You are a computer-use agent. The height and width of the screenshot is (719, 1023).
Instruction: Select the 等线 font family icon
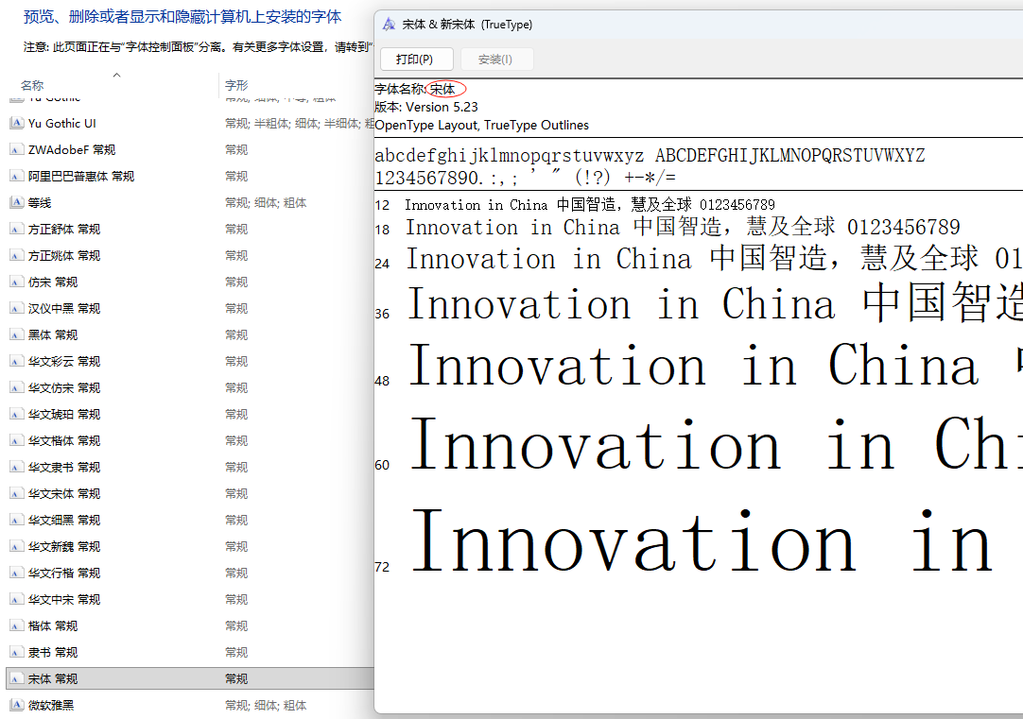point(16,202)
